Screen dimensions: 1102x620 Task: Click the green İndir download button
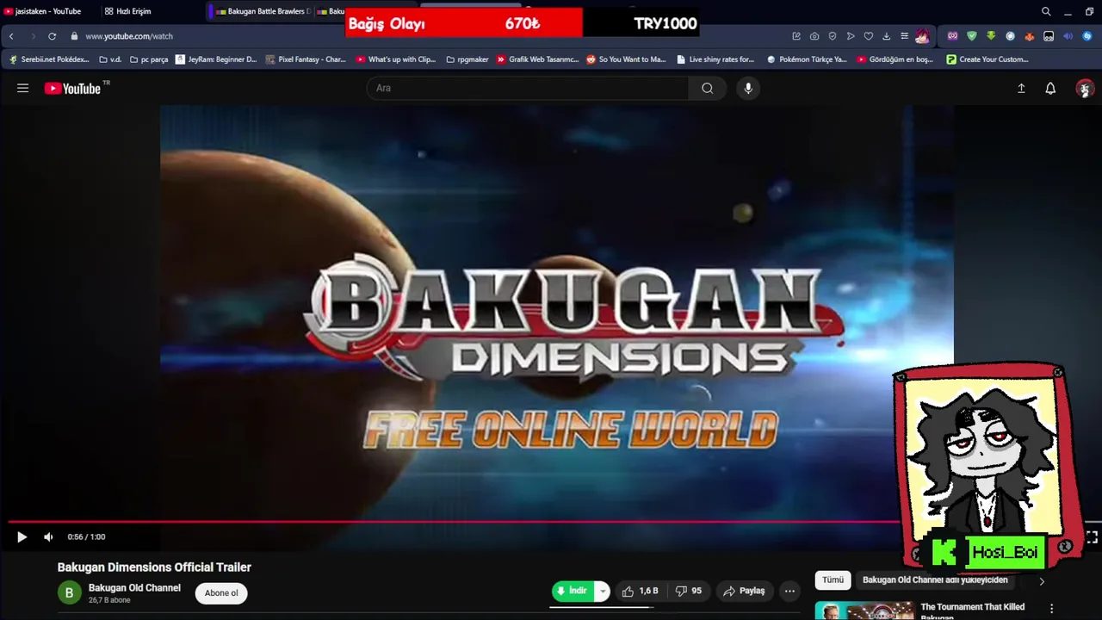click(573, 591)
